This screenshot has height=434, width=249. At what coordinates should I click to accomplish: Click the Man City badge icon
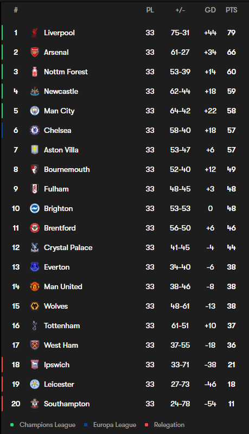tap(35, 111)
